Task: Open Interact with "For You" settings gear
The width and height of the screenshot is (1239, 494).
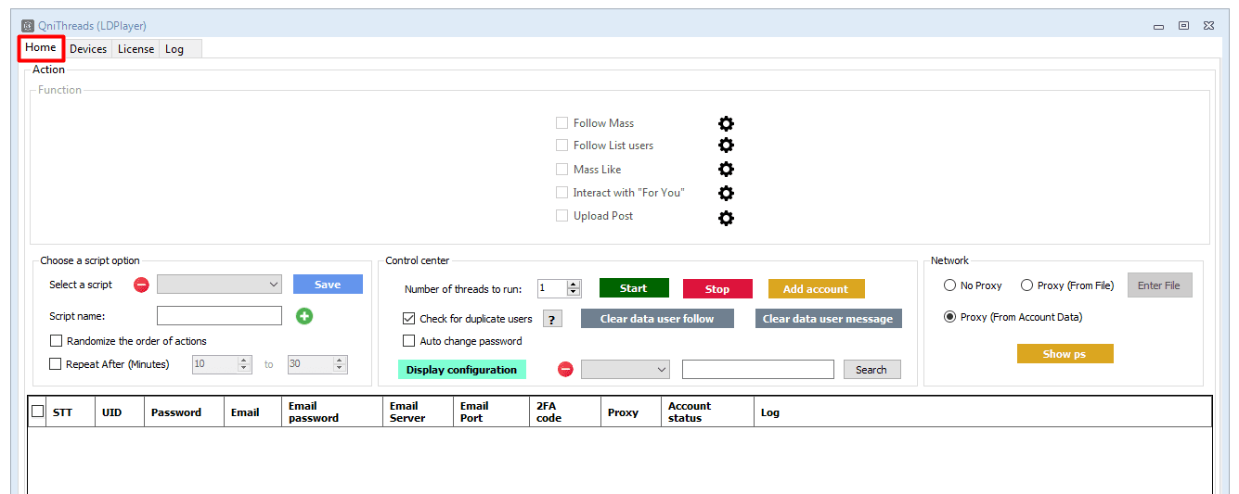Action: [x=726, y=193]
